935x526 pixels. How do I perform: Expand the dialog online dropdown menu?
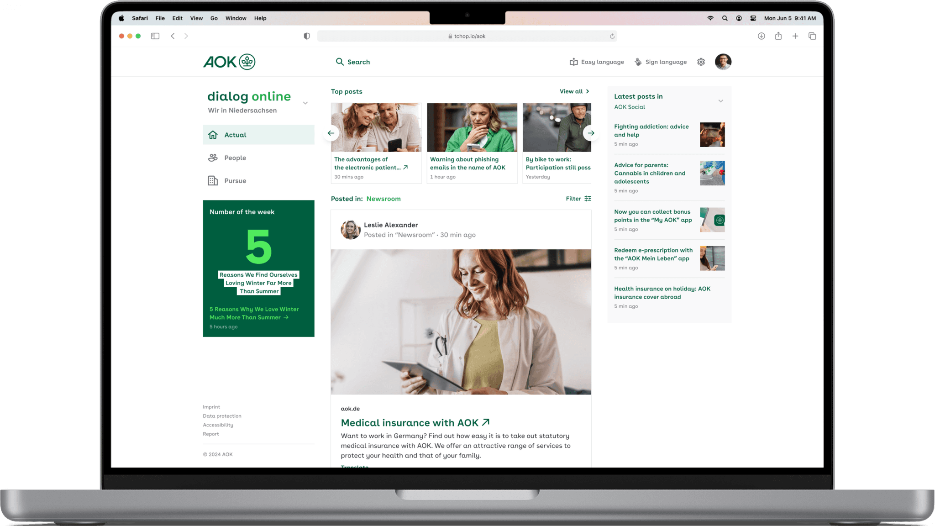click(x=306, y=102)
